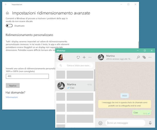Minimize the Impostazioni window

pyautogui.click(x=121, y=4)
